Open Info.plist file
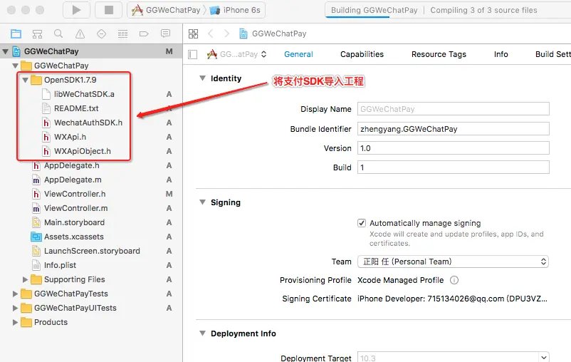Viewport: 571px width, 362px height. click(60, 265)
